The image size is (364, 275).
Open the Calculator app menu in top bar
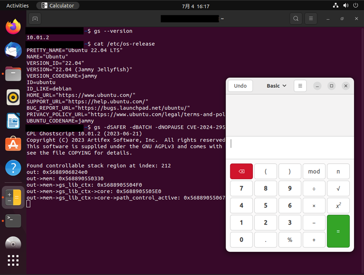pos(58,6)
